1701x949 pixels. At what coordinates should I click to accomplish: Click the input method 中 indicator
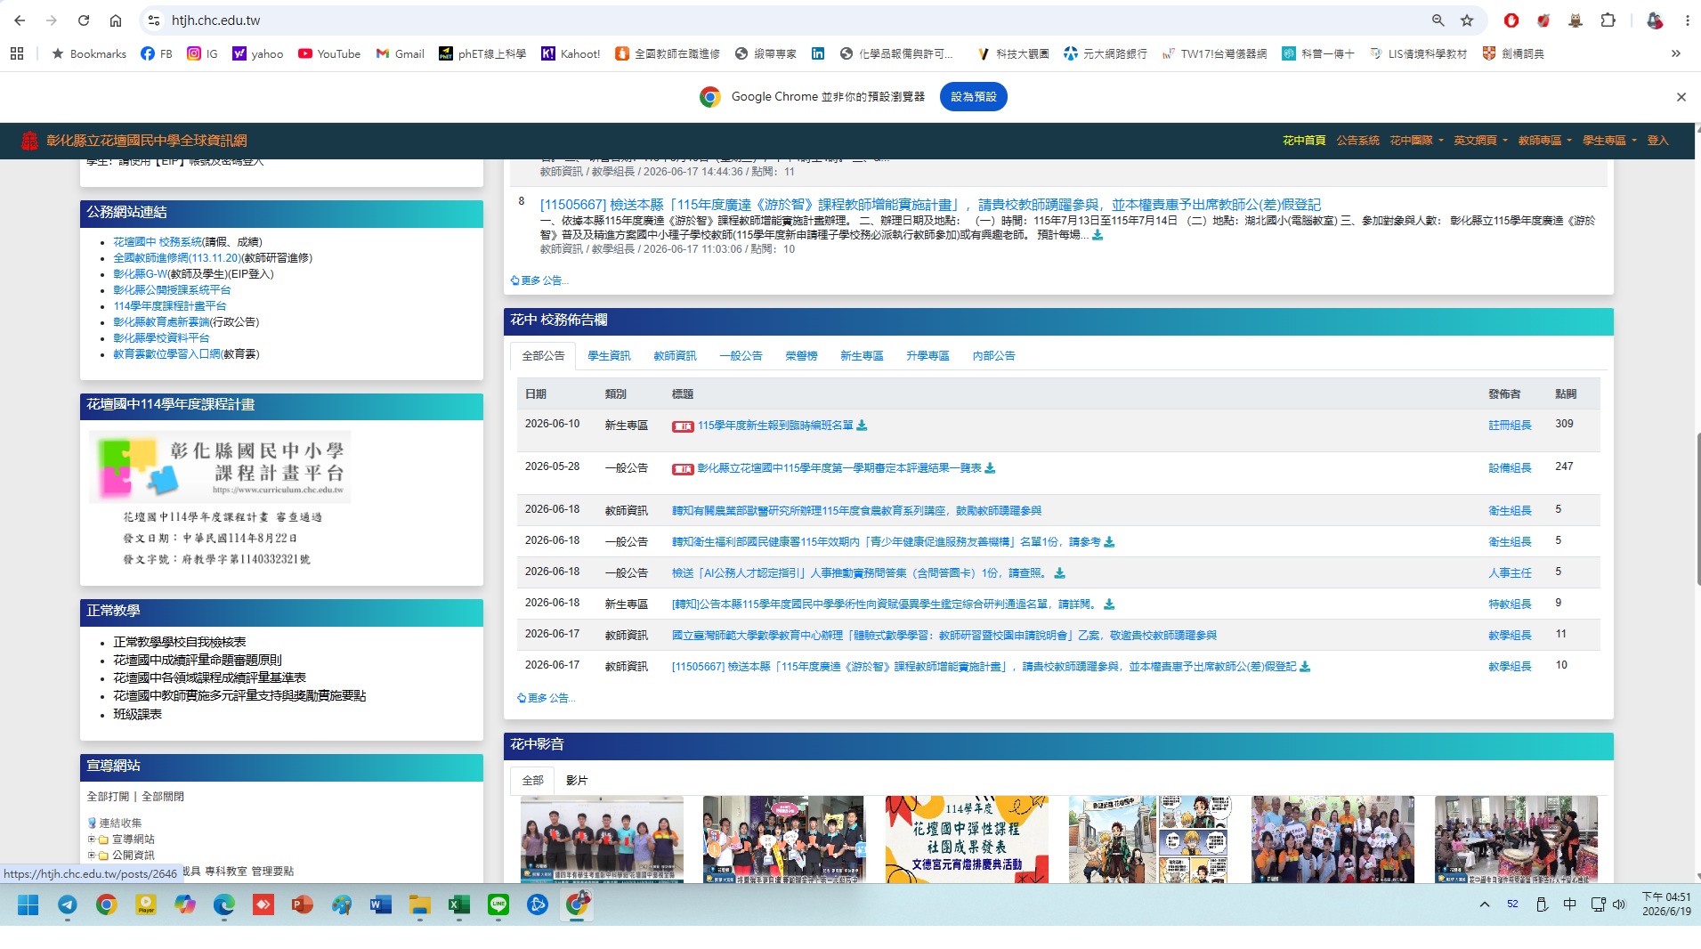tap(1569, 904)
